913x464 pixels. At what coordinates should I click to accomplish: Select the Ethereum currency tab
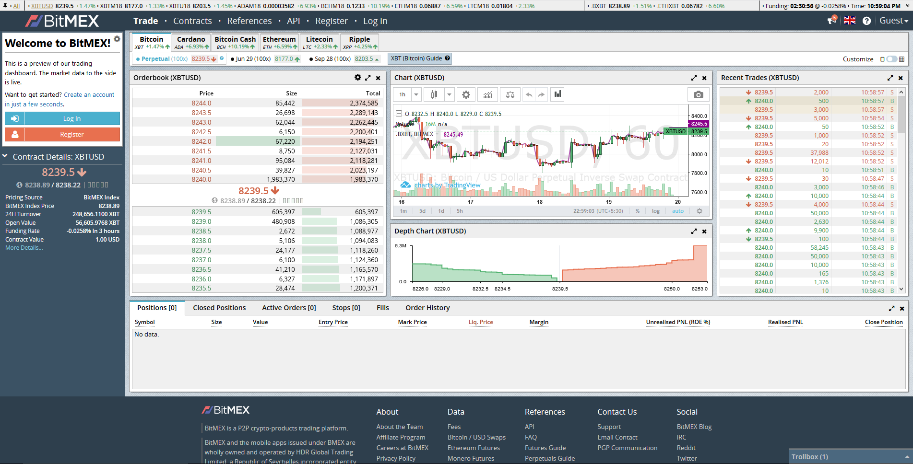tap(280, 42)
